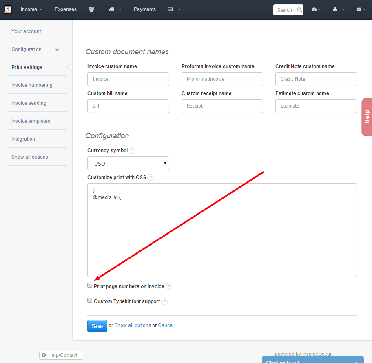Expand the Configuration sidebar chevron
The width and height of the screenshot is (372, 363).
coord(57,49)
